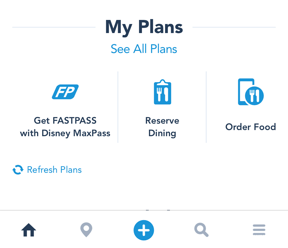Open search with the magnifying glass
The image size is (288, 248).
click(201, 230)
